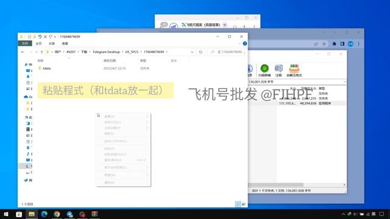The width and height of the screenshot is (390, 219).
Task: Choose 撤消 移动 in the context menu
Action: point(124,160)
